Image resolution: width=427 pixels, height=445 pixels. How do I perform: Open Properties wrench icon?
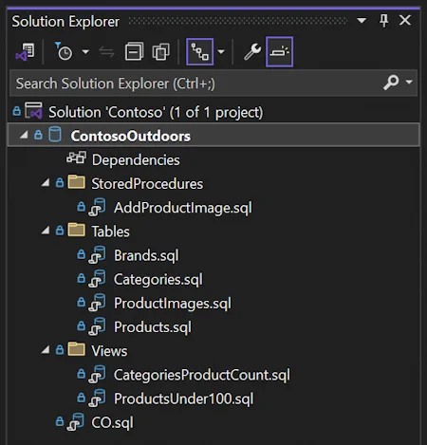click(252, 52)
